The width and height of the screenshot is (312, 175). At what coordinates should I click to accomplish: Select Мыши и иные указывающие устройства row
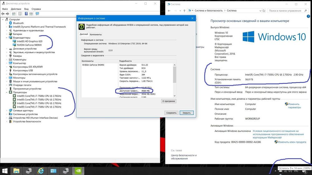coord(35,81)
